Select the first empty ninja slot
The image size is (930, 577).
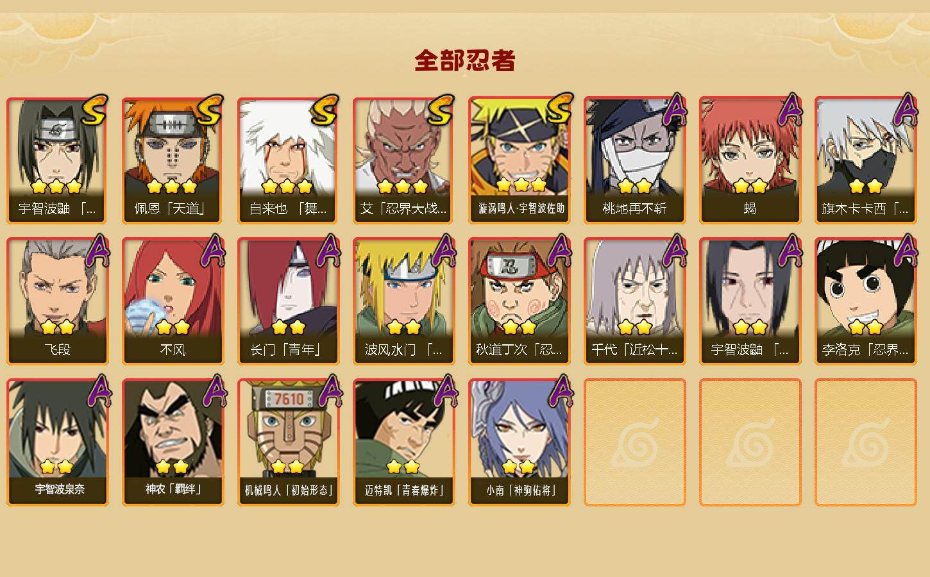[x=634, y=442]
